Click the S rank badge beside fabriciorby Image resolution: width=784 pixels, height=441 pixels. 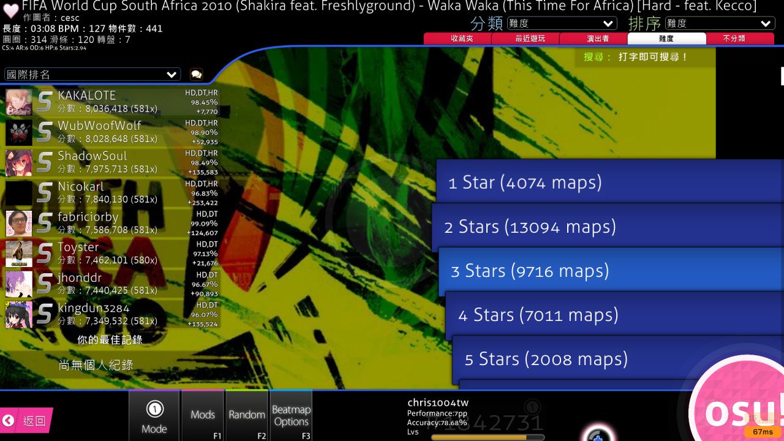pos(45,224)
